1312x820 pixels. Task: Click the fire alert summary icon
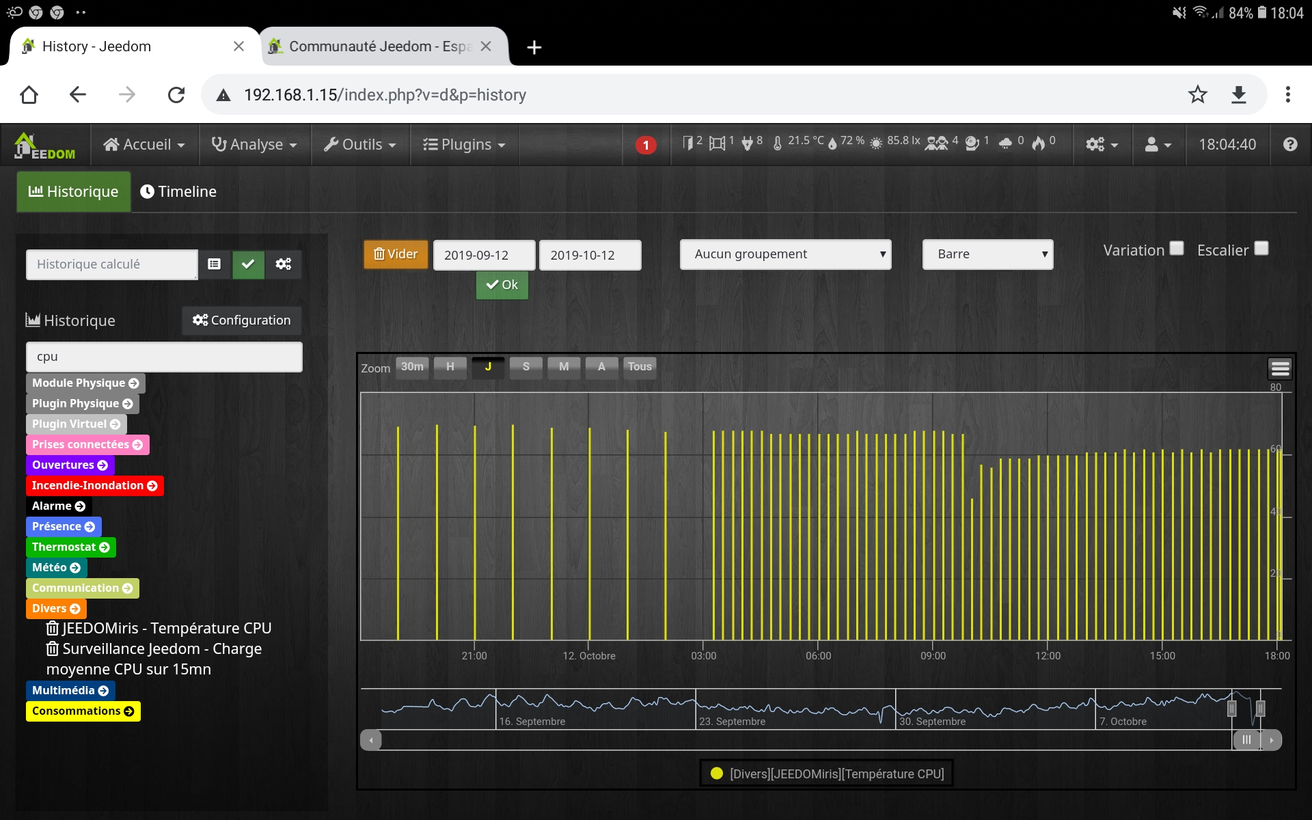tap(1039, 143)
